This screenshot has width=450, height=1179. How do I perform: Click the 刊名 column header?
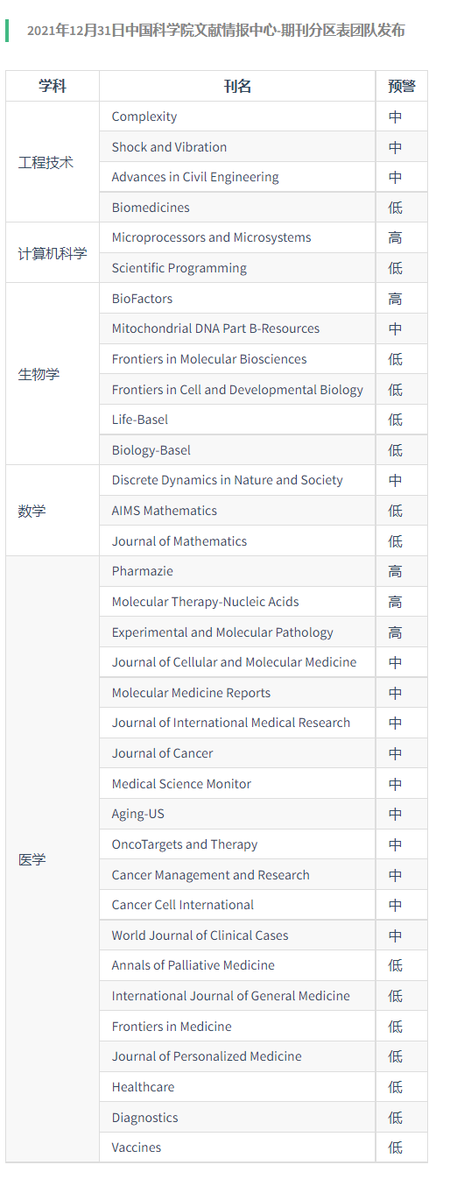tap(237, 86)
